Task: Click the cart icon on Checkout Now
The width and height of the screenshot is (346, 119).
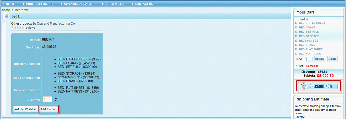Action: click(x=303, y=86)
